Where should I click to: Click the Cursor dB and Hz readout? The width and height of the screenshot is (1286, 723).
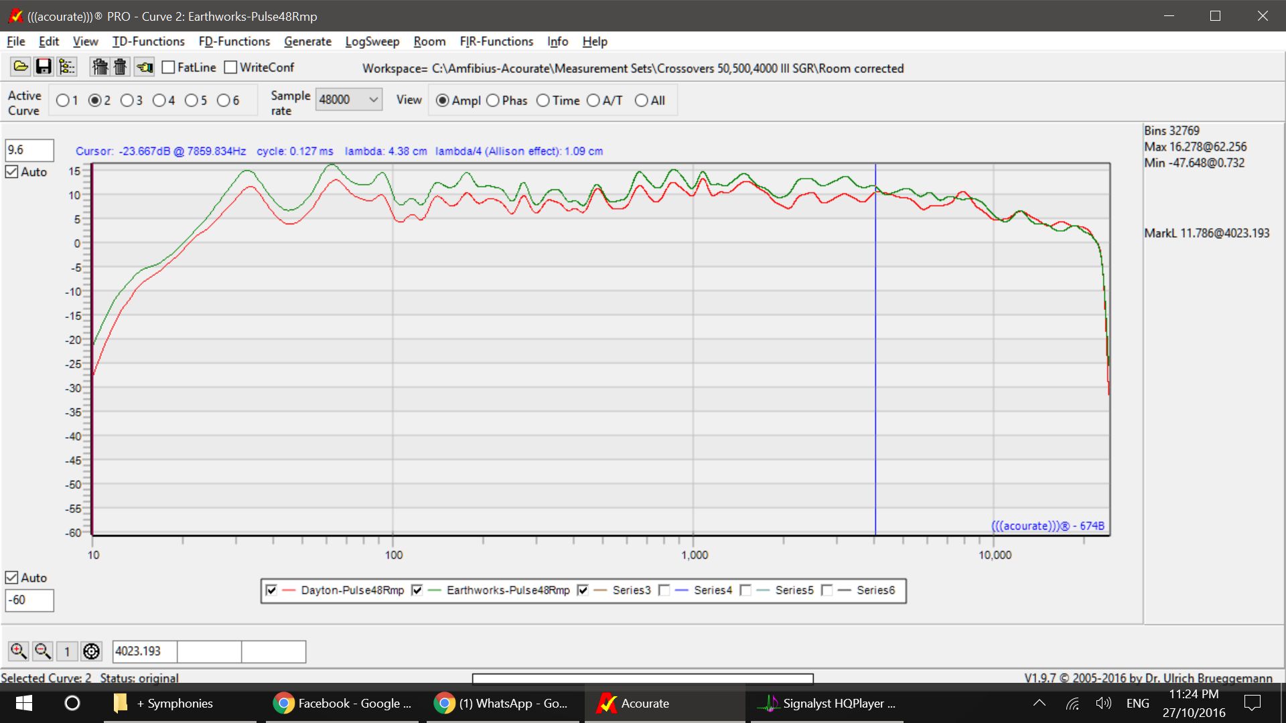(161, 151)
